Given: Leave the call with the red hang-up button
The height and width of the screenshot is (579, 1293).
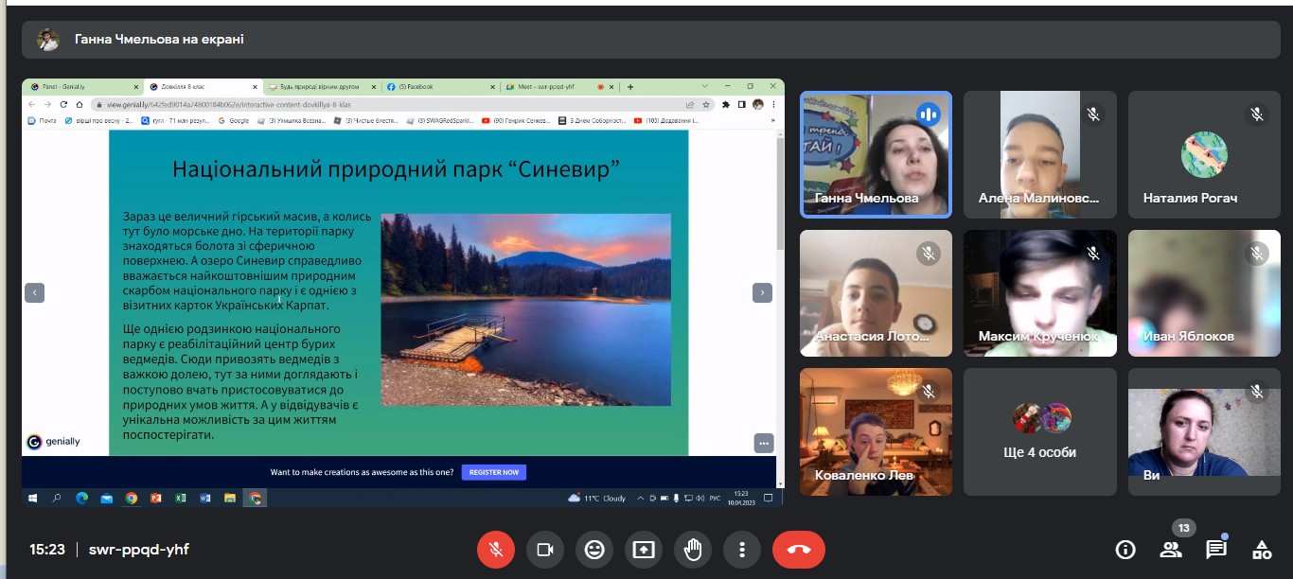Looking at the screenshot, I should [798, 549].
